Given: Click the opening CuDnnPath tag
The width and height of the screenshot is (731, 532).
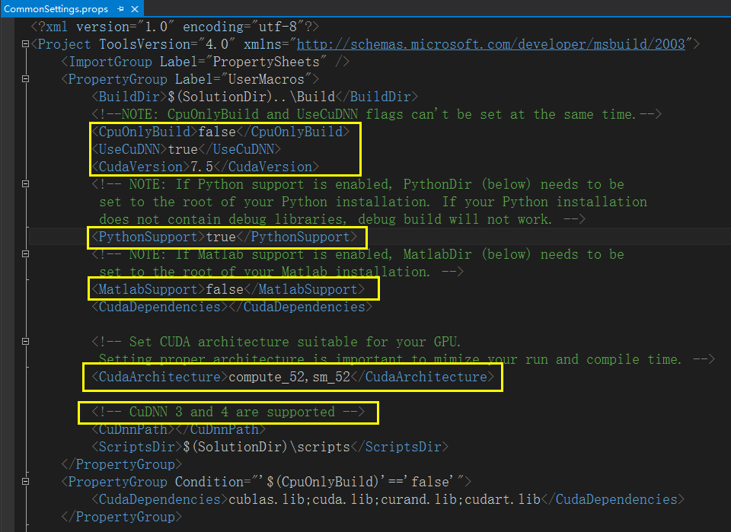Looking at the screenshot, I should [132, 429].
